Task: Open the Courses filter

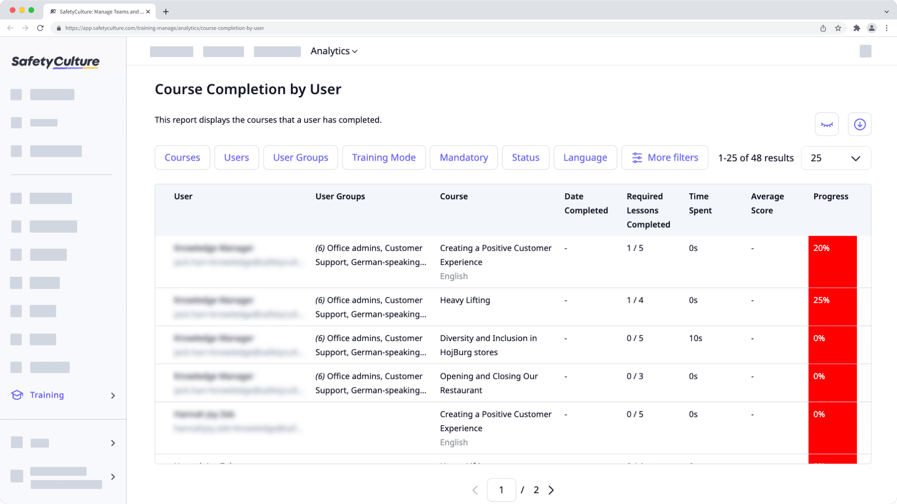Action: (x=182, y=158)
